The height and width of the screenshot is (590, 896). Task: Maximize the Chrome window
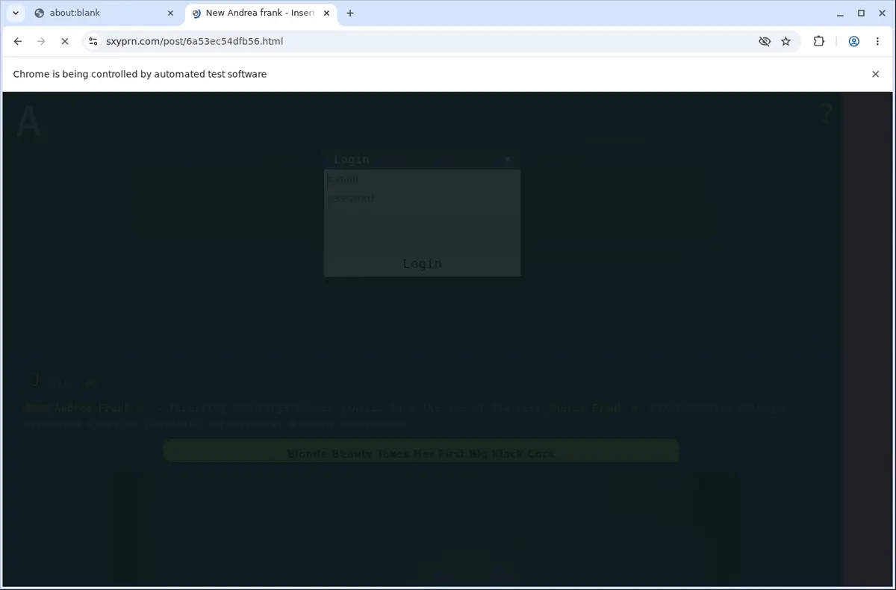click(x=861, y=13)
